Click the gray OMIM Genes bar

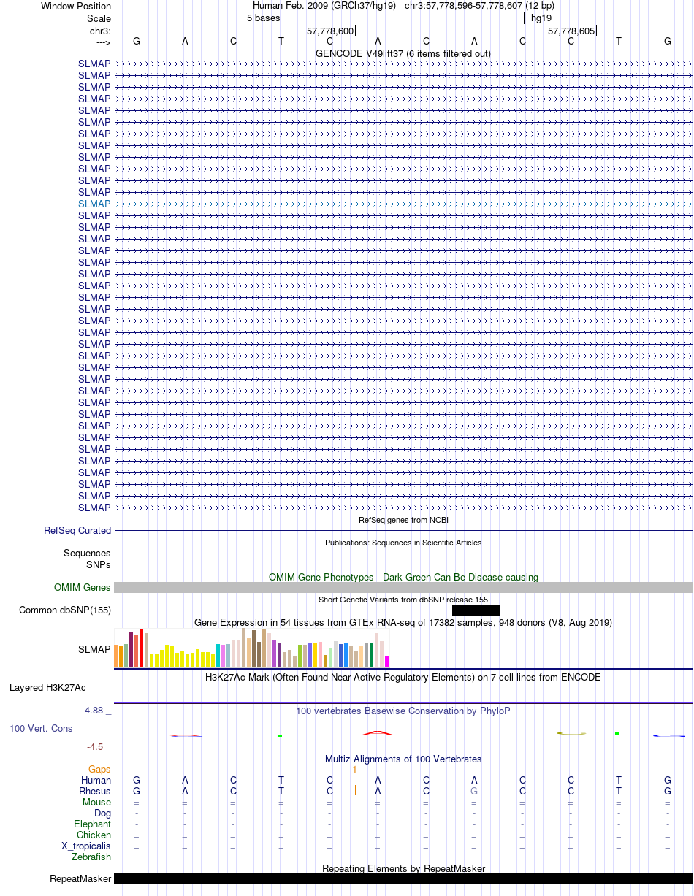(403, 588)
